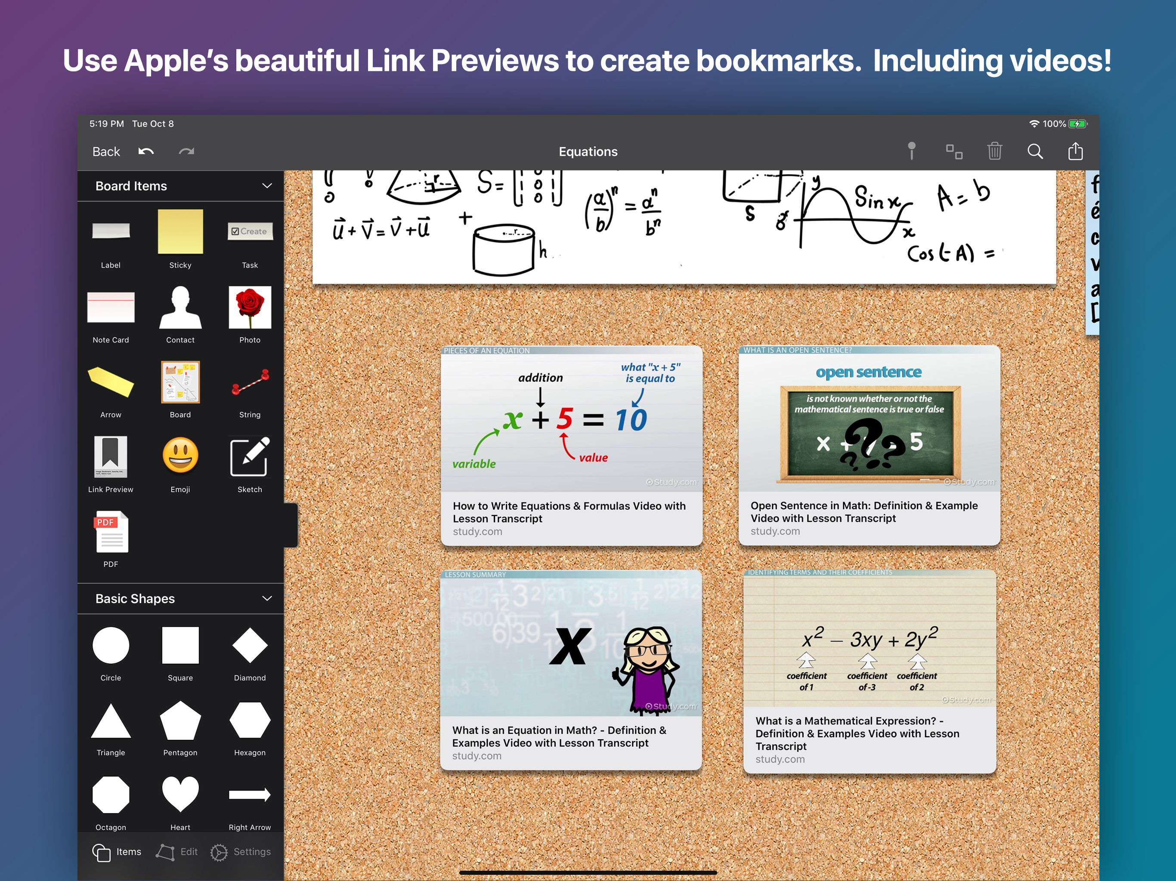The width and height of the screenshot is (1176, 881).
Task: Collapse the Board Items section
Action: (x=267, y=186)
